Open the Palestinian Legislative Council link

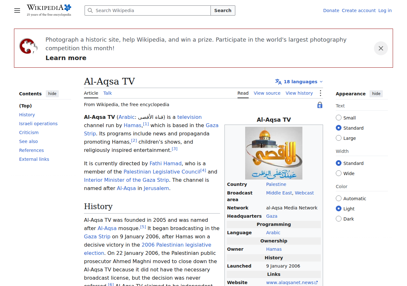pos(162,172)
